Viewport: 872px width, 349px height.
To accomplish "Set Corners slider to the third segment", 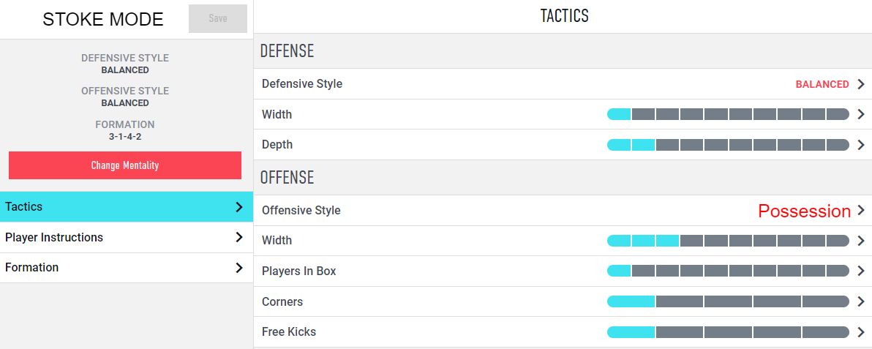I will point(729,301).
